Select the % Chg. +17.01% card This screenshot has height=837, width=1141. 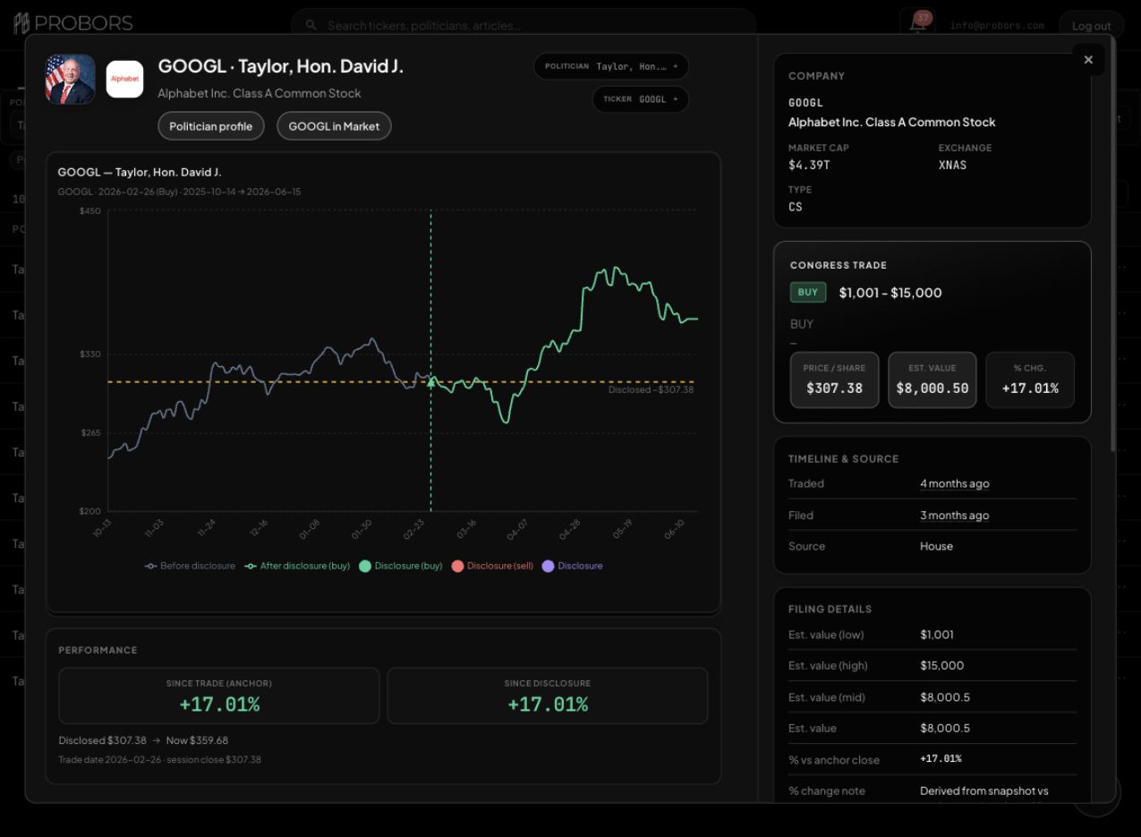tap(1030, 380)
